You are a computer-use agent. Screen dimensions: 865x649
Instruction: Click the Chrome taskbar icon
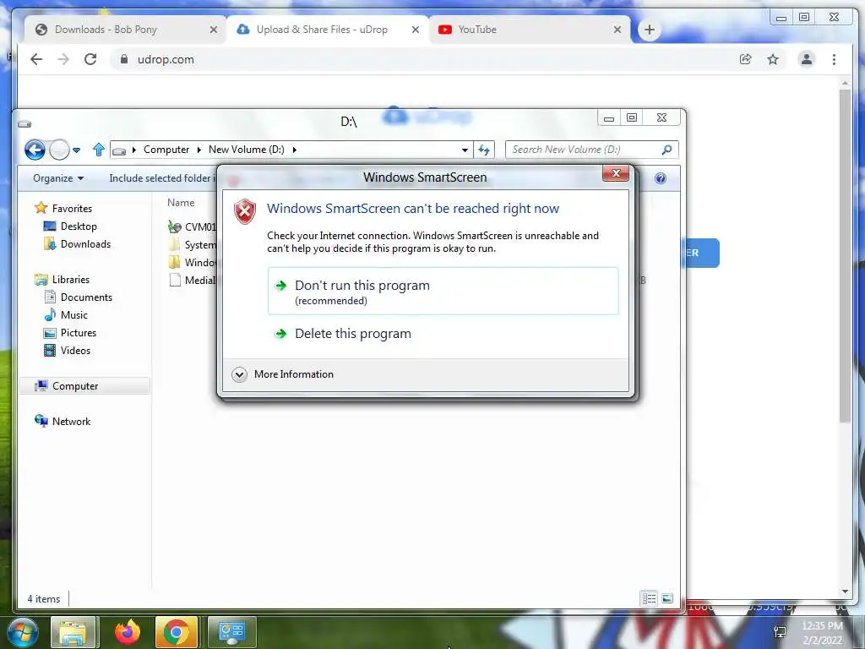coord(177,632)
